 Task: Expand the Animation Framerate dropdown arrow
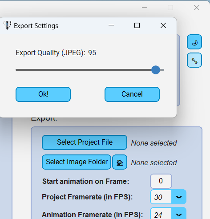[179, 214]
